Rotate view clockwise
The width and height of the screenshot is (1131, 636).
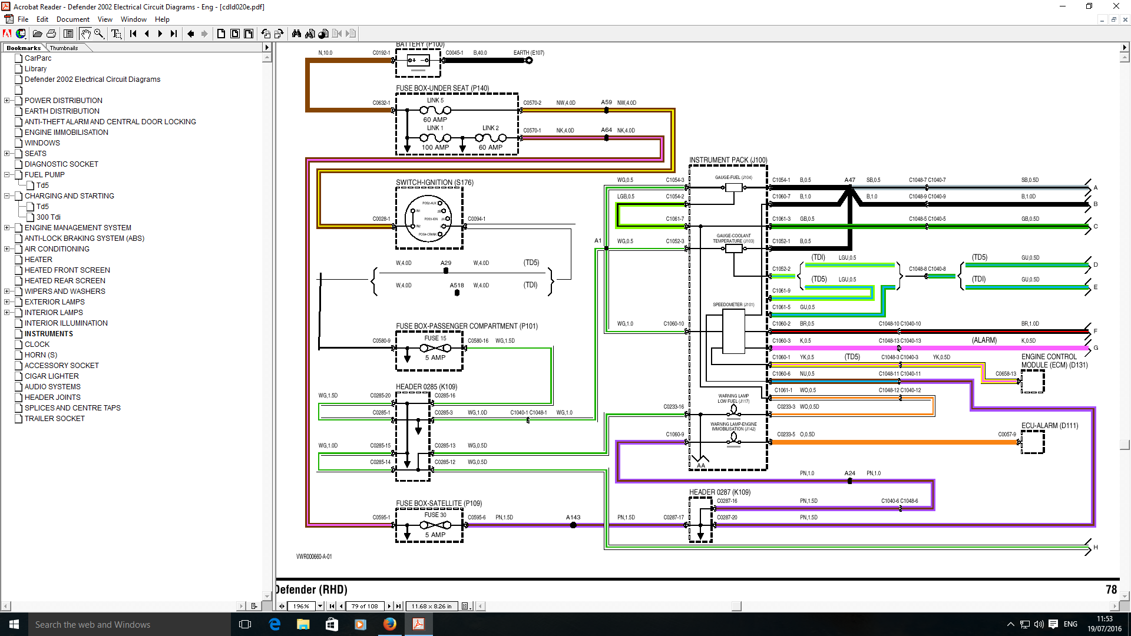pyautogui.click(x=279, y=34)
